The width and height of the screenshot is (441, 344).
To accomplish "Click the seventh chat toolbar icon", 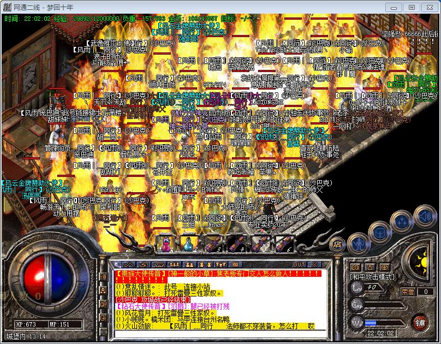I will 220,264.
